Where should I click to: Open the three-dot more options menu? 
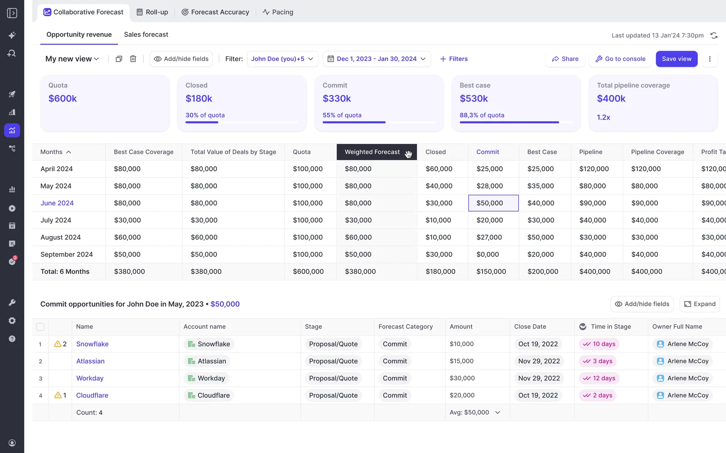pyautogui.click(x=710, y=59)
